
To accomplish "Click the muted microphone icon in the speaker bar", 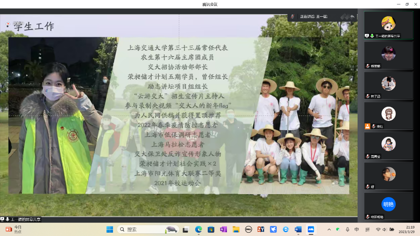I will pyautogui.click(x=293, y=17).
